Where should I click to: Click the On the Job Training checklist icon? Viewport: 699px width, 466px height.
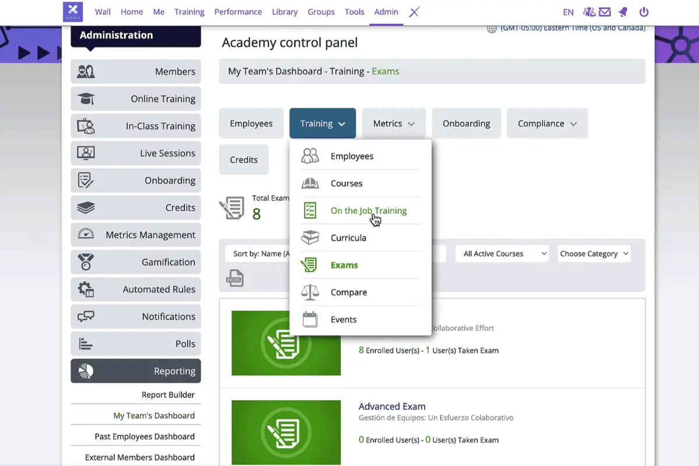310,211
